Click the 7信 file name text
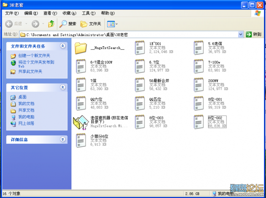This screenshot has height=198, width=266. (x=93, y=81)
